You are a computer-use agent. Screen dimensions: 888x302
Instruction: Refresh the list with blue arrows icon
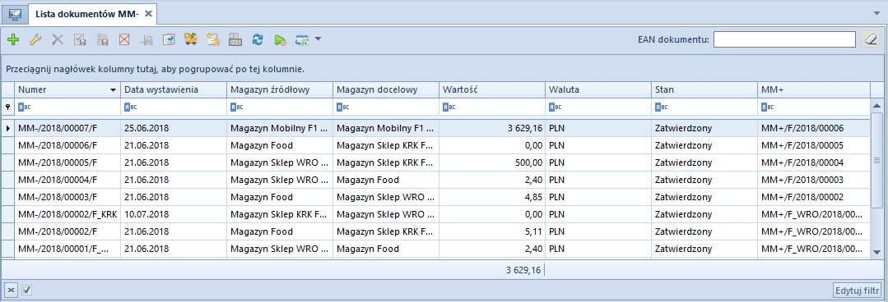[258, 39]
